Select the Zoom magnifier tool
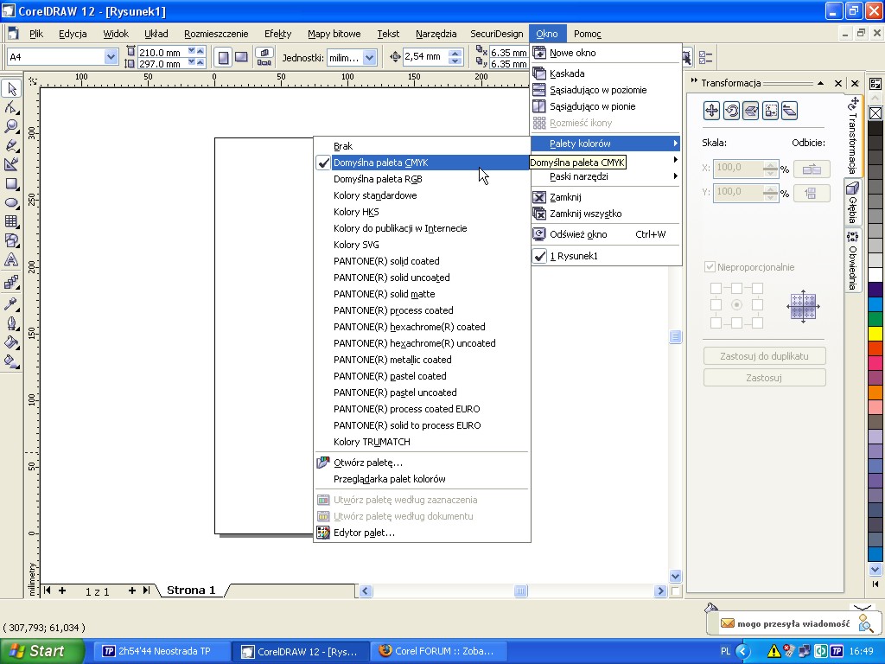The width and height of the screenshot is (885, 664). coord(11,127)
